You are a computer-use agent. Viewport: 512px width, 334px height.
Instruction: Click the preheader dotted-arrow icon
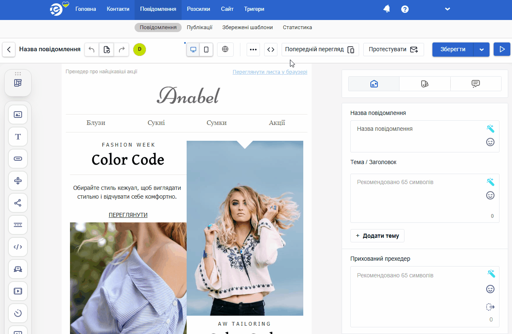click(x=490, y=307)
